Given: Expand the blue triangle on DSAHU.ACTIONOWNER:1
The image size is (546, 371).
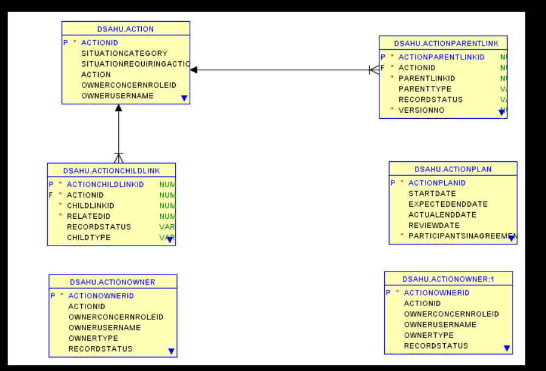Looking at the screenshot, I should (x=507, y=347).
